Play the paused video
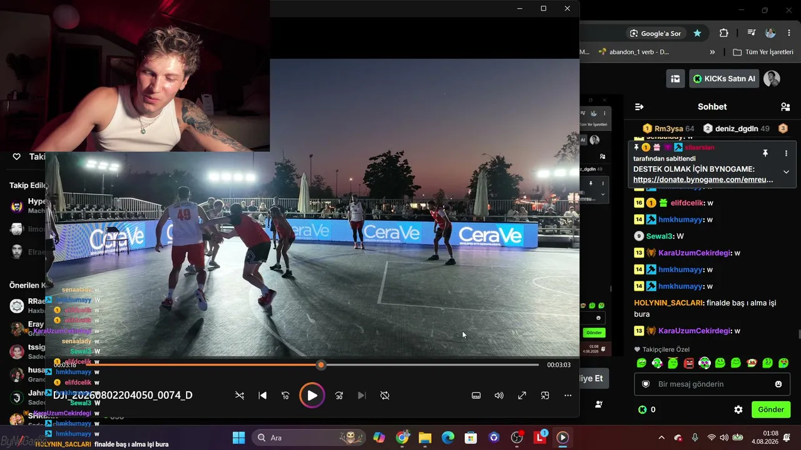Image resolution: width=801 pixels, height=450 pixels. (x=312, y=396)
